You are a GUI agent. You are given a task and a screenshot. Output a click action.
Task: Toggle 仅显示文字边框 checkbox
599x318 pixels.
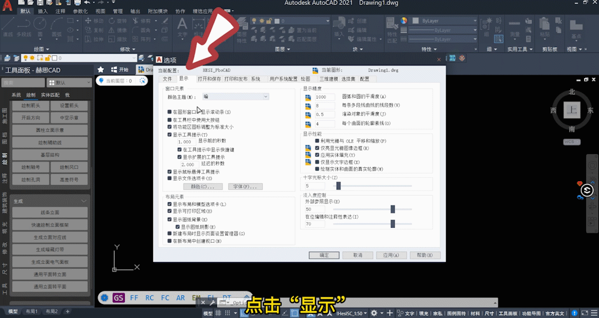[317, 162]
